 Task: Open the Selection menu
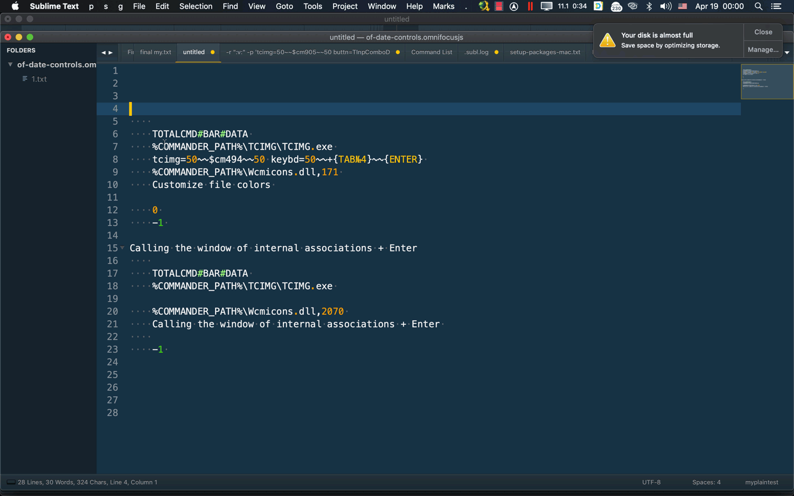point(196,6)
